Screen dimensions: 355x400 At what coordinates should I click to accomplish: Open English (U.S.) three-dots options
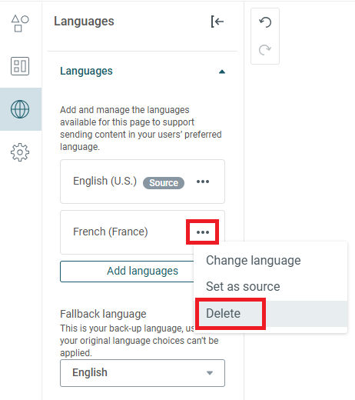[x=203, y=182]
